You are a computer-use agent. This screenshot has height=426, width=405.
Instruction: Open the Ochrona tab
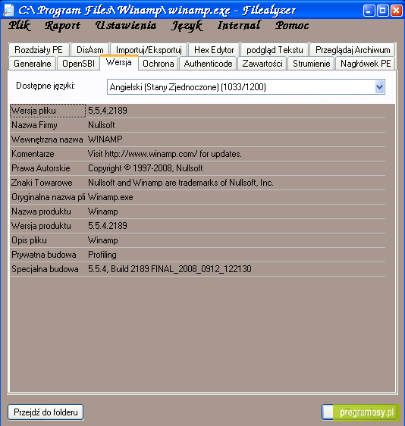tap(159, 64)
